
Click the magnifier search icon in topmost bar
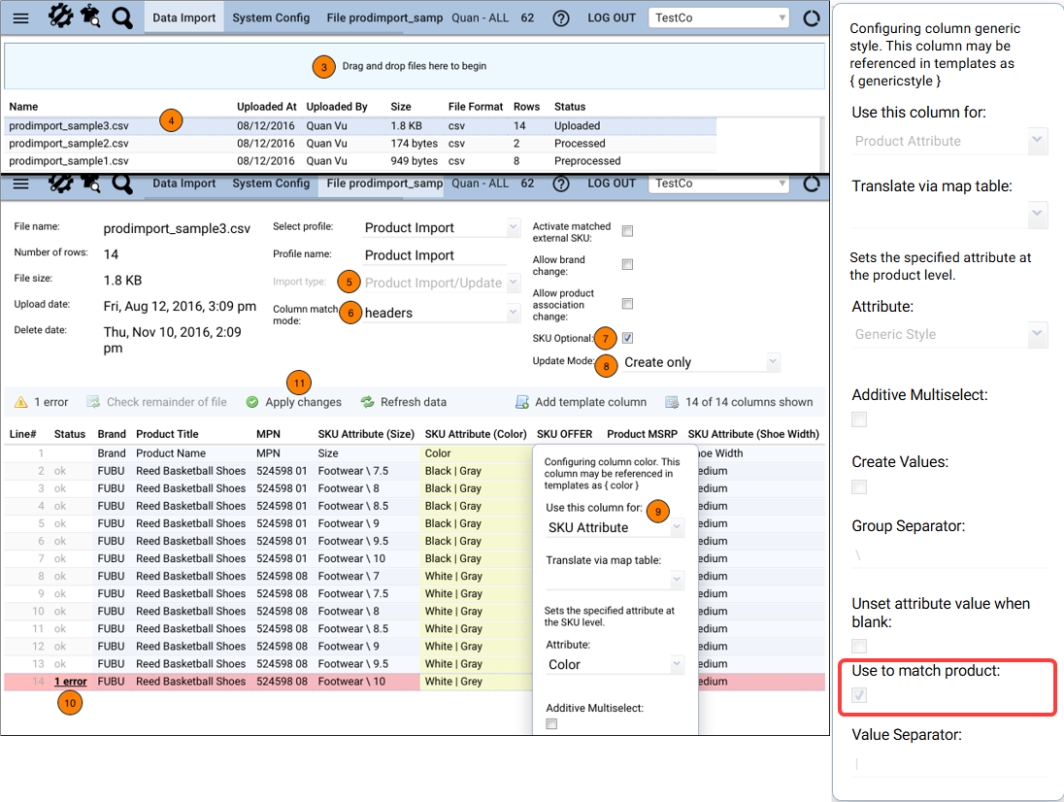click(122, 17)
